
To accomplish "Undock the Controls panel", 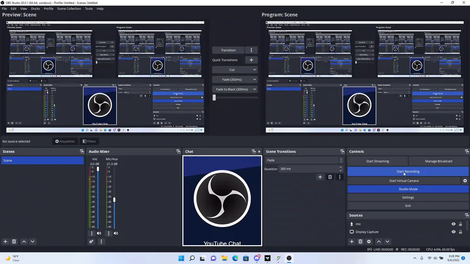I will pos(467,151).
